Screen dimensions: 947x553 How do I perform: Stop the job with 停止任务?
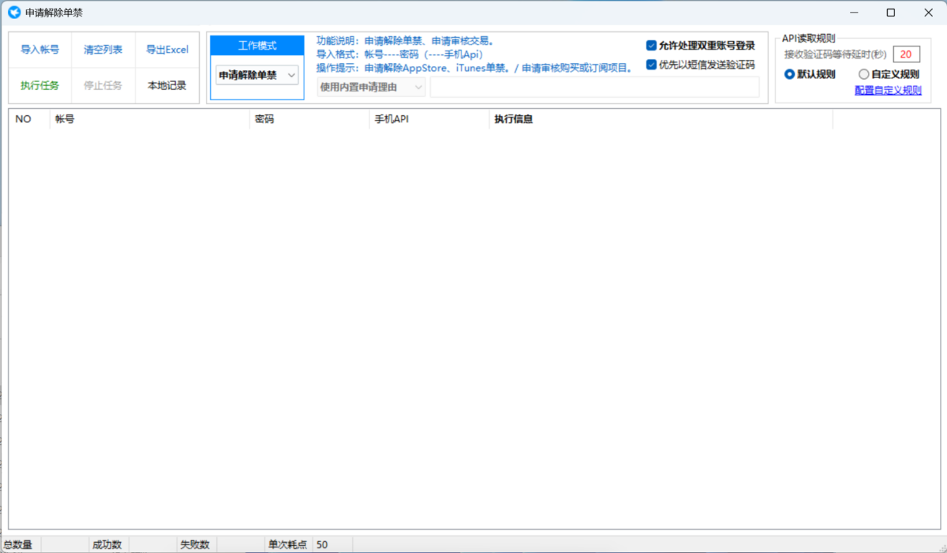[103, 85]
